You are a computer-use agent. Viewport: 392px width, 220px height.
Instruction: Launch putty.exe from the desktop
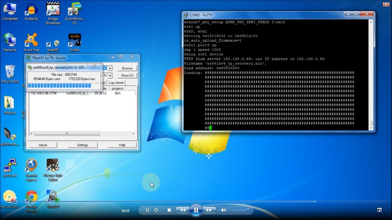click(10, 168)
